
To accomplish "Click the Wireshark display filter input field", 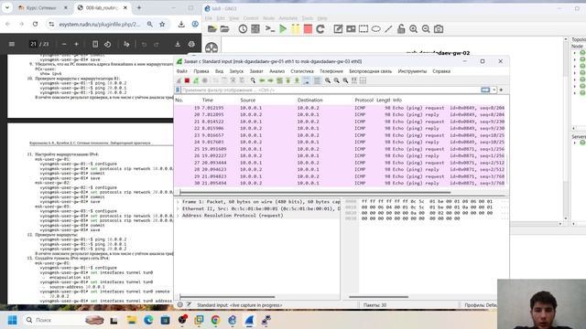I will click(331, 90).
